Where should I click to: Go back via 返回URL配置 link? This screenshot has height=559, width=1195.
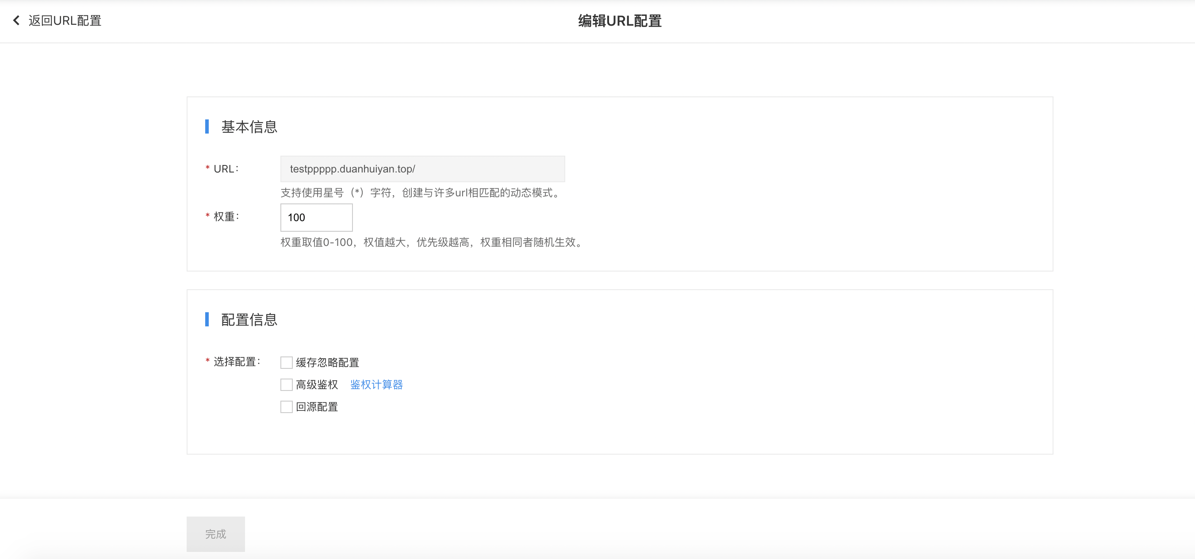coord(65,20)
